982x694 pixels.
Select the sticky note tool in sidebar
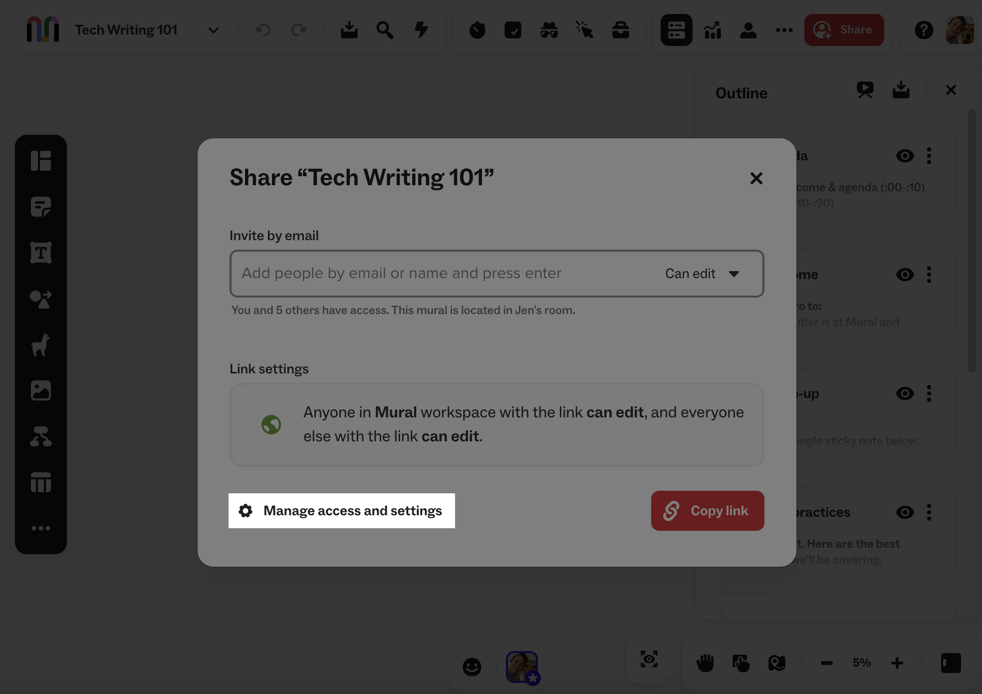coord(41,207)
